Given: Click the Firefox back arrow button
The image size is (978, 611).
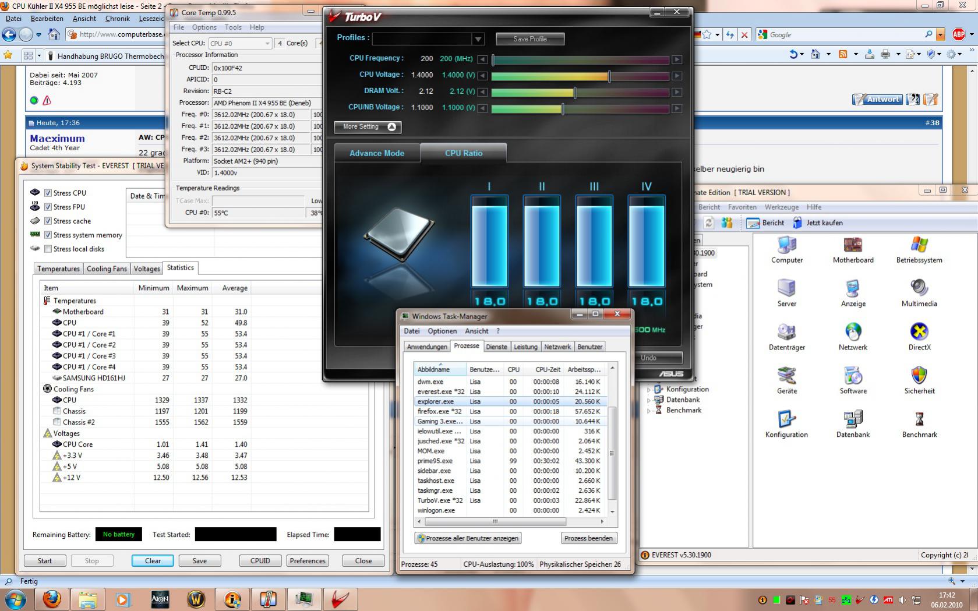Looking at the screenshot, I should coord(9,35).
